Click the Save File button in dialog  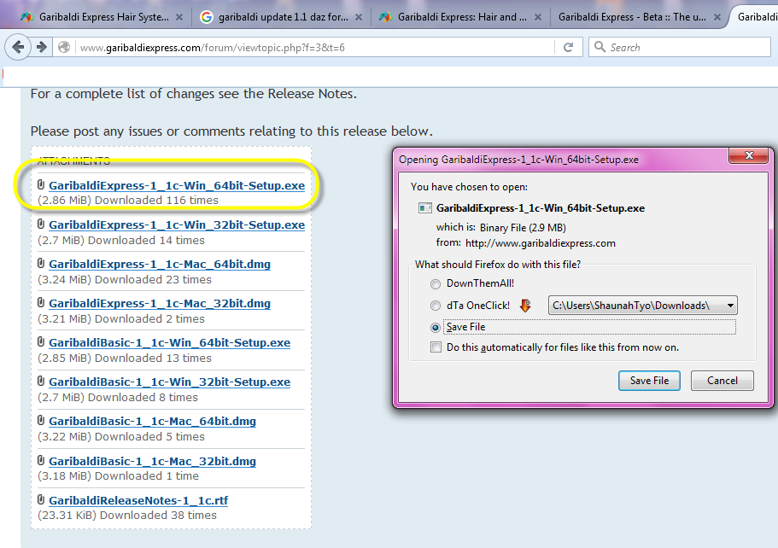tap(649, 381)
